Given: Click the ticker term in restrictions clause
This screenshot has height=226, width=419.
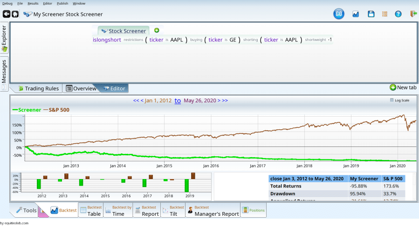Looking at the screenshot, I should [156, 40].
